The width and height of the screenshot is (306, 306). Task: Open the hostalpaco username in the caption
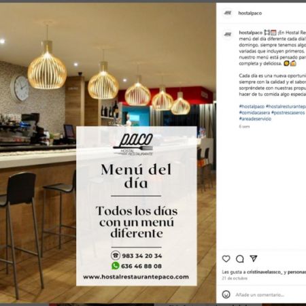pyautogui.click(x=250, y=33)
